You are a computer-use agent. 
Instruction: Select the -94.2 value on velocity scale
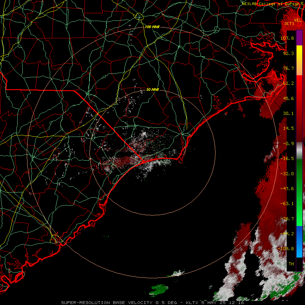[x=287, y=233]
